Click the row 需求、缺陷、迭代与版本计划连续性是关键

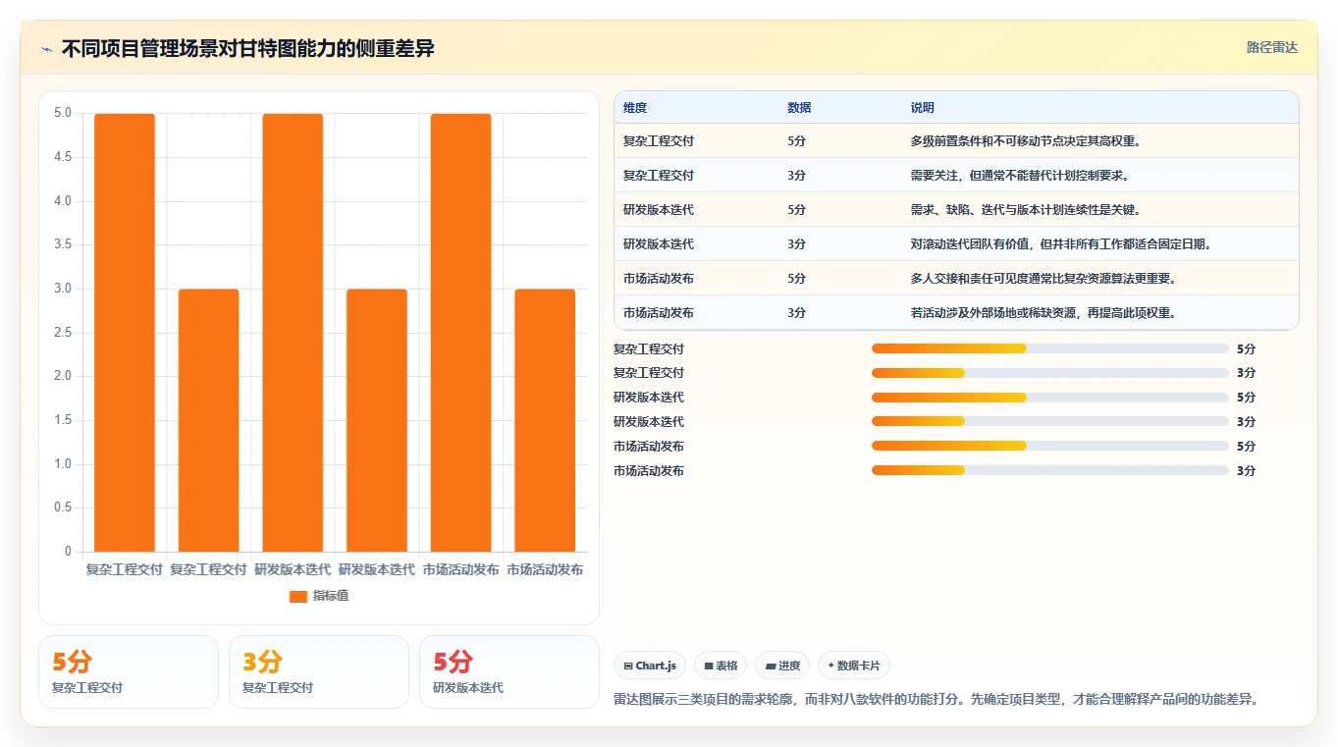[956, 209]
